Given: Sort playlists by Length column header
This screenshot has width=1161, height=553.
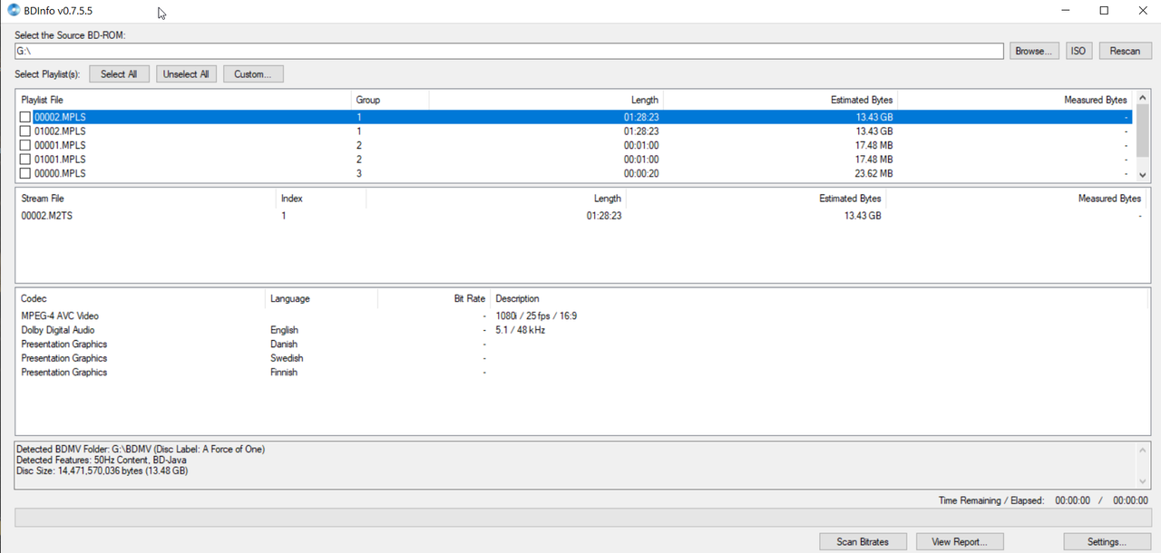Looking at the screenshot, I should 546,100.
